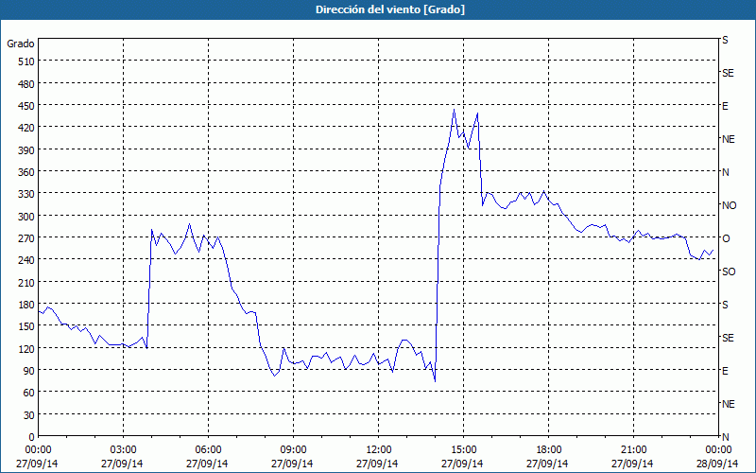Click the 330 degree axis label

click(26, 194)
